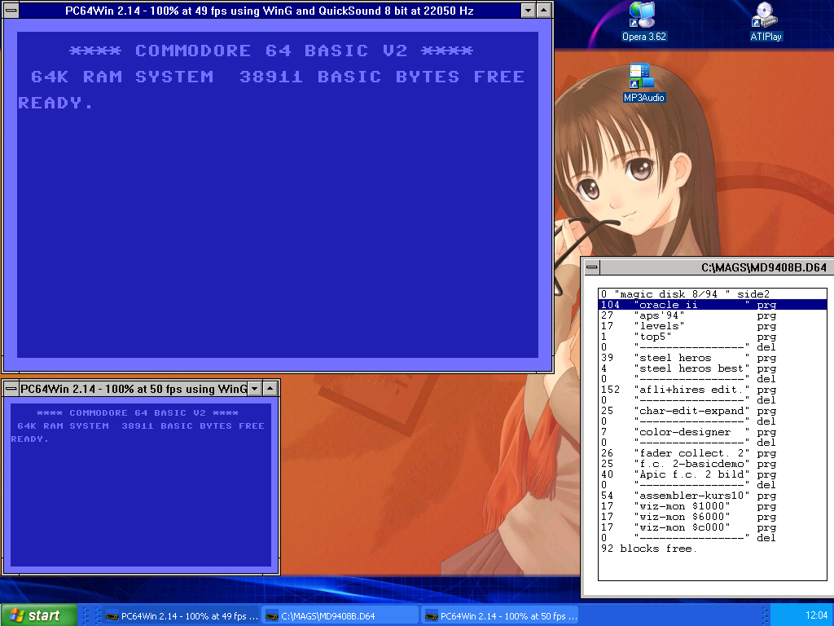Switch to the PC64Win 50 fps taskbar button
The height and width of the screenshot is (626, 834).
(501, 616)
